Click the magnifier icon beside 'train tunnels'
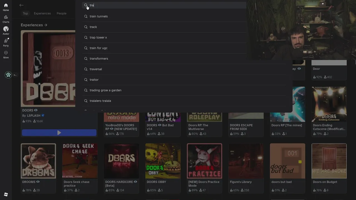This screenshot has height=200, width=356. pyautogui.click(x=86, y=16)
